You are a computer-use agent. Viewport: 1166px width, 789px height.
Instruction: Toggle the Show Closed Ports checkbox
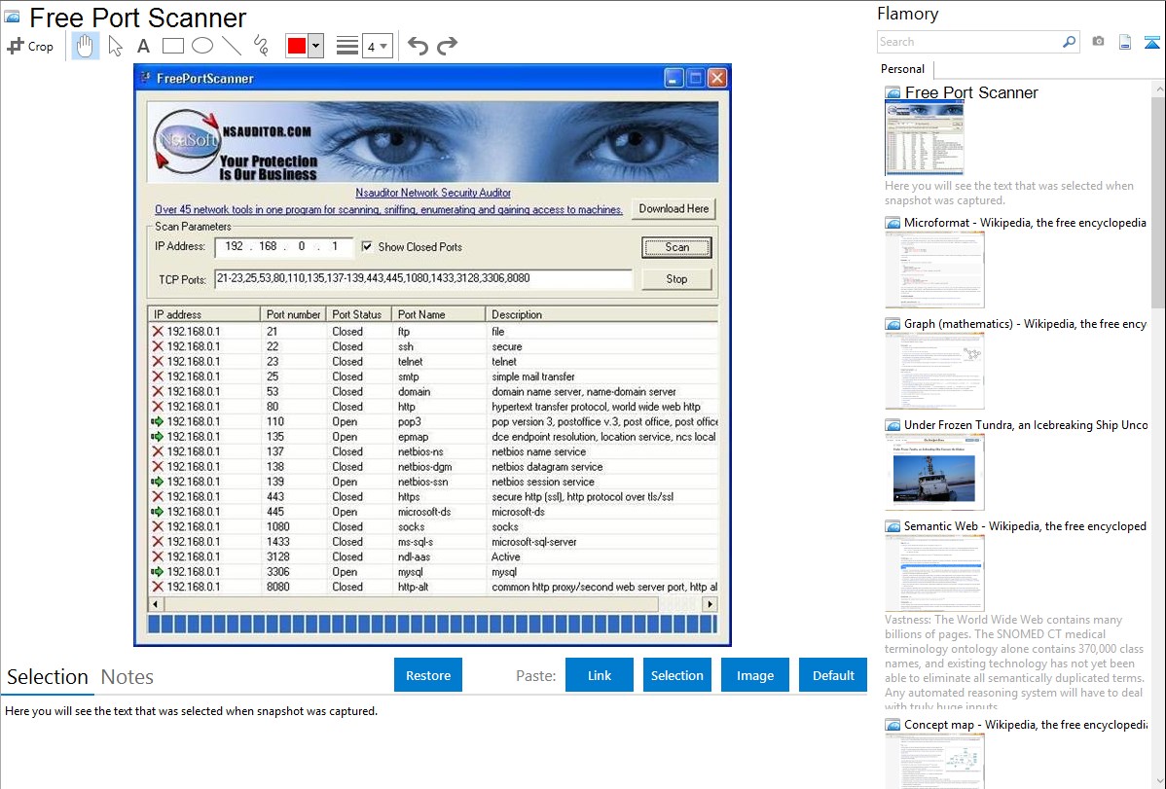[367, 246]
